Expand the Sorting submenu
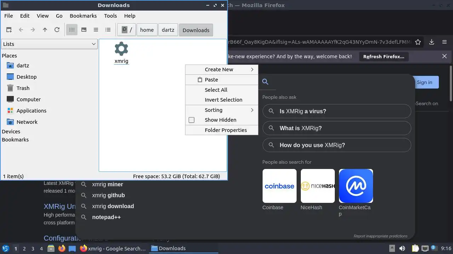 tap(222, 110)
